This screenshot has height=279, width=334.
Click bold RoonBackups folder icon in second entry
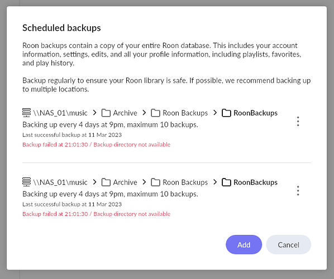point(226,182)
